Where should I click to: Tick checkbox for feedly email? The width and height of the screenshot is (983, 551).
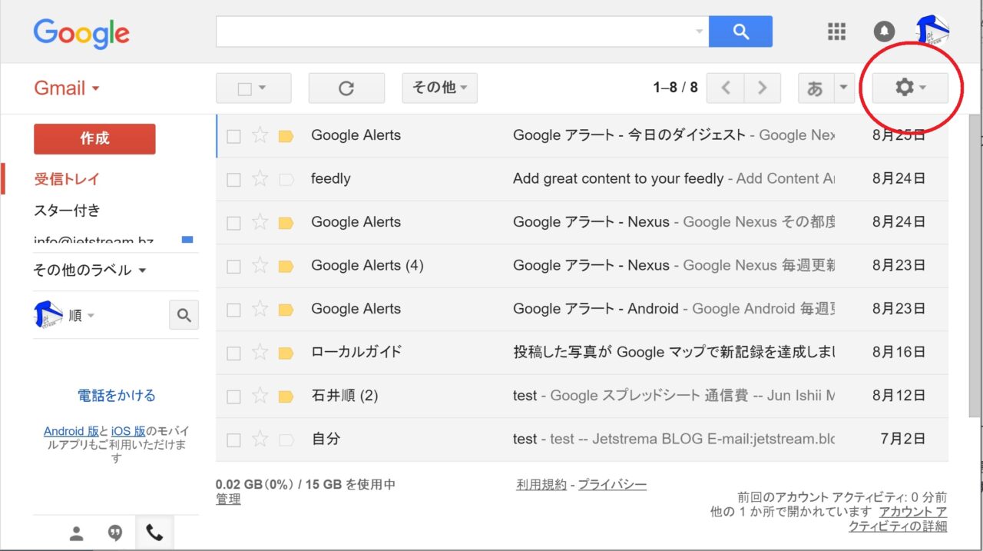pyautogui.click(x=234, y=180)
